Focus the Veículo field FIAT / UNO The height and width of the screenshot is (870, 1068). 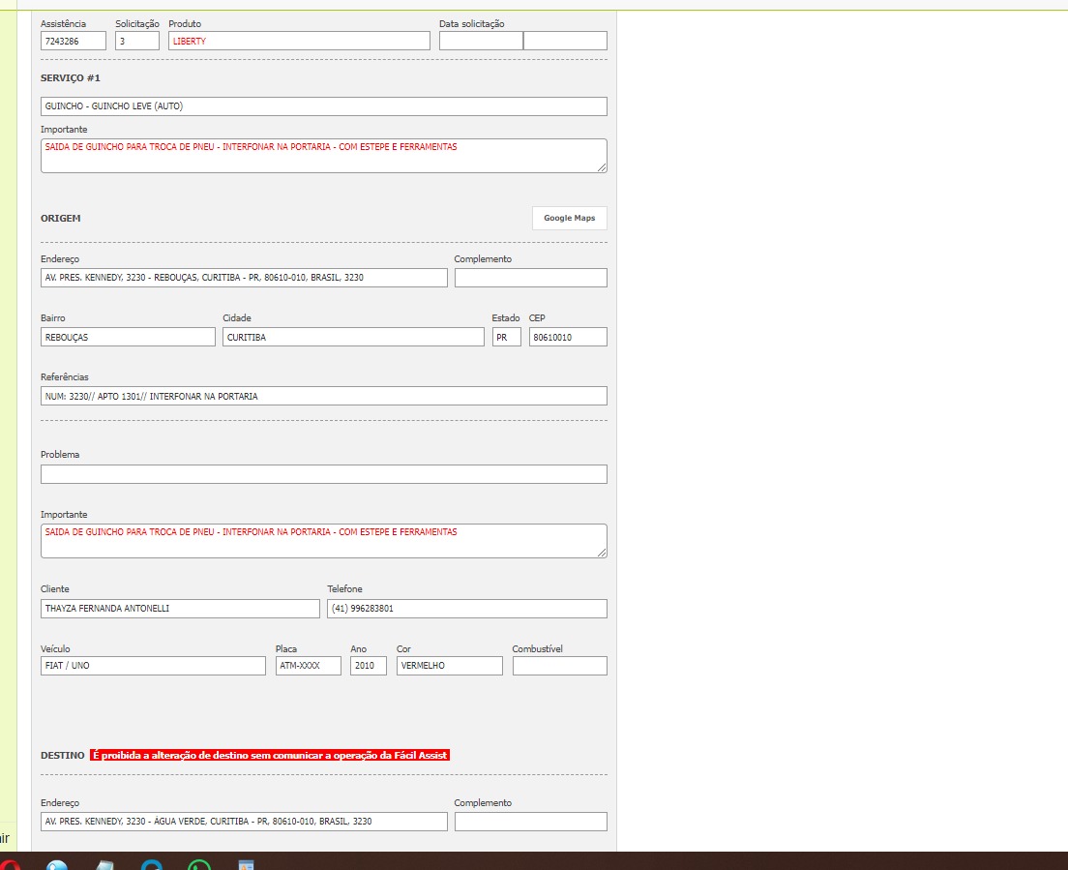(153, 666)
